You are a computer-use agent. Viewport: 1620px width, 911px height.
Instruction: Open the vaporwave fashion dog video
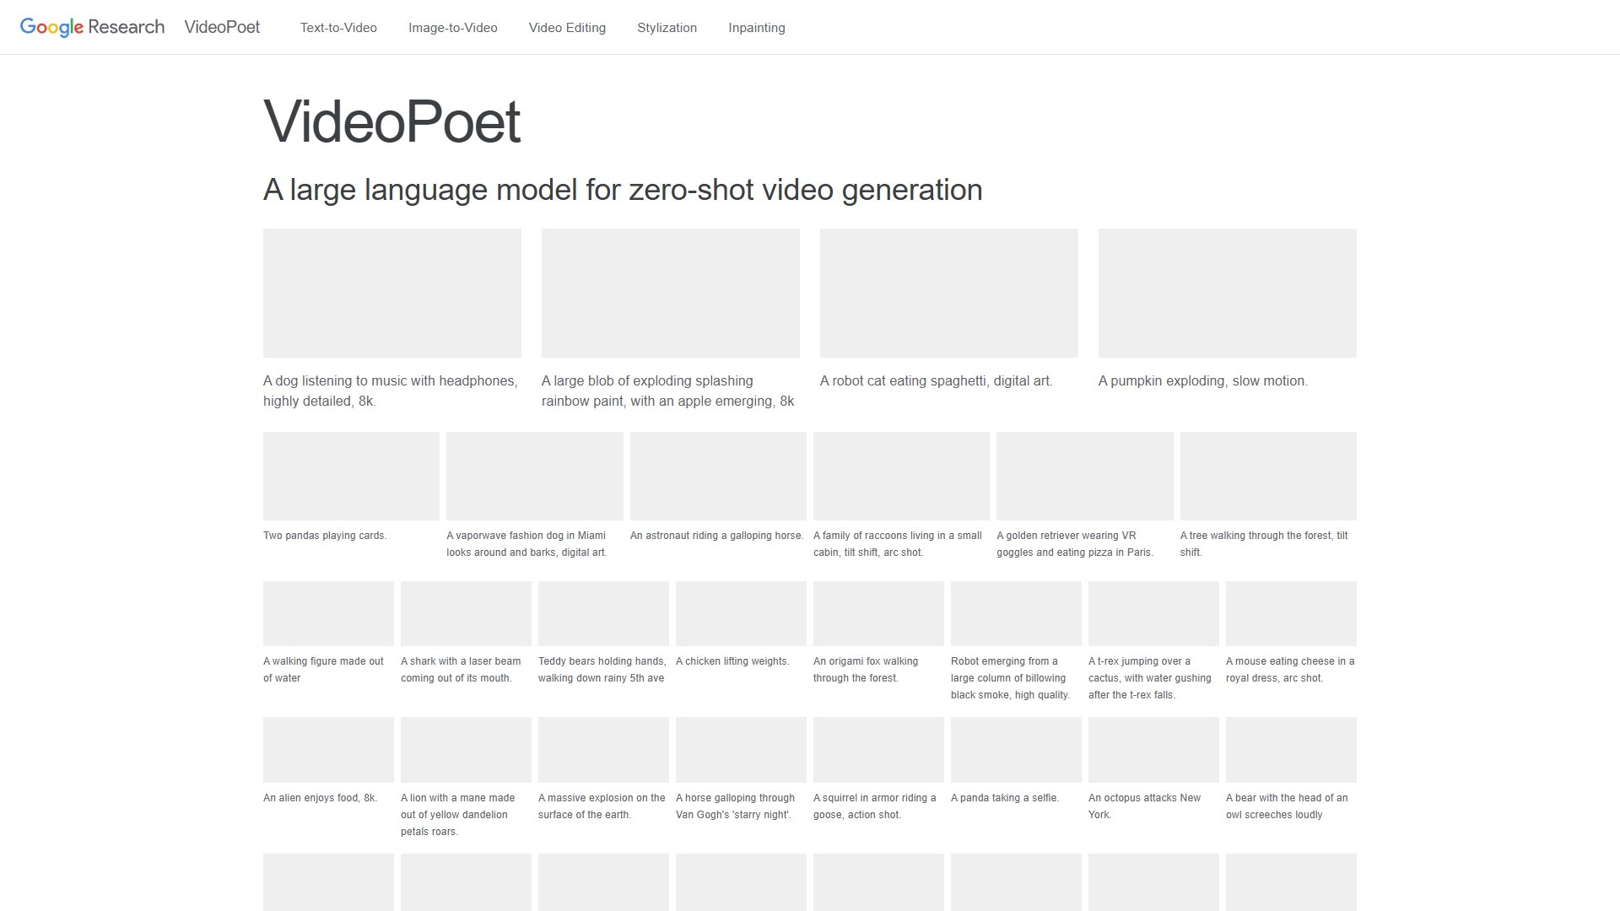[x=535, y=476]
